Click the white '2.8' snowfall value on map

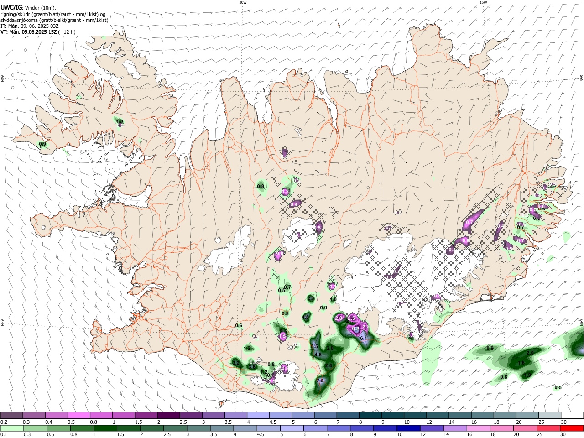point(339,318)
